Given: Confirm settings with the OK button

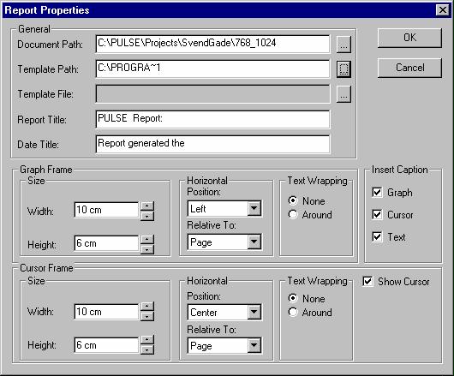Looking at the screenshot, I should (409, 38).
